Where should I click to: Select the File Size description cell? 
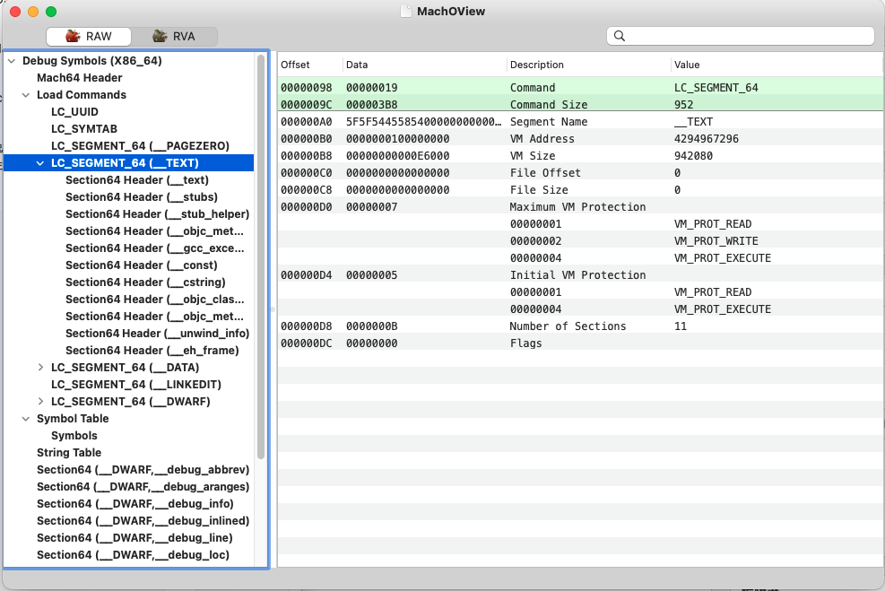pos(539,190)
